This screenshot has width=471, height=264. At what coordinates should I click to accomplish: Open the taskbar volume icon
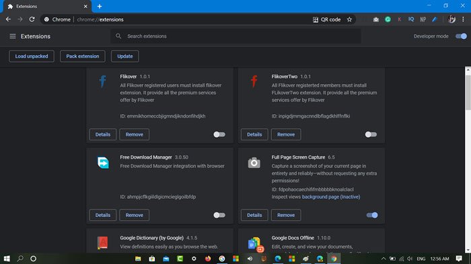(410, 259)
